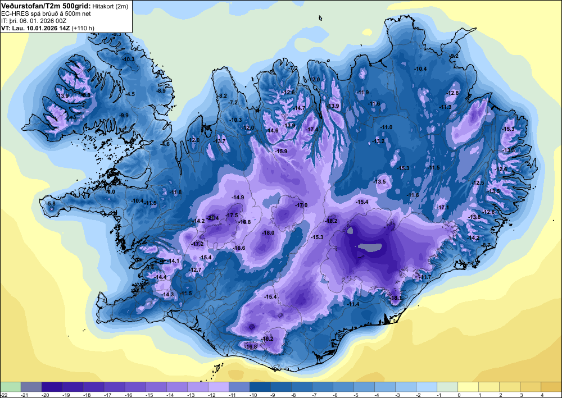This screenshot has height=398, width=562.
Task: Click the 'Veðurstofan/T2m 500grid:' title text
Action: [46, 6]
